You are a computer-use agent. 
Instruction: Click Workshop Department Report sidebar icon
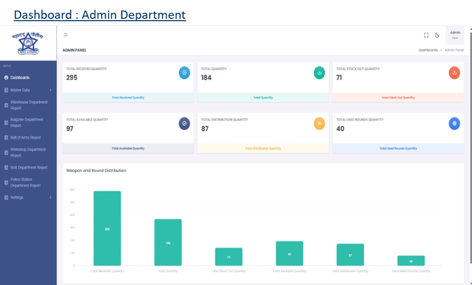tap(6, 153)
